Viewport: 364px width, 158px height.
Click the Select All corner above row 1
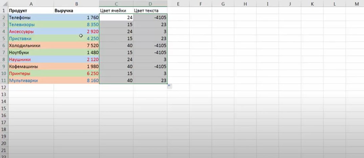click(4, 4)
